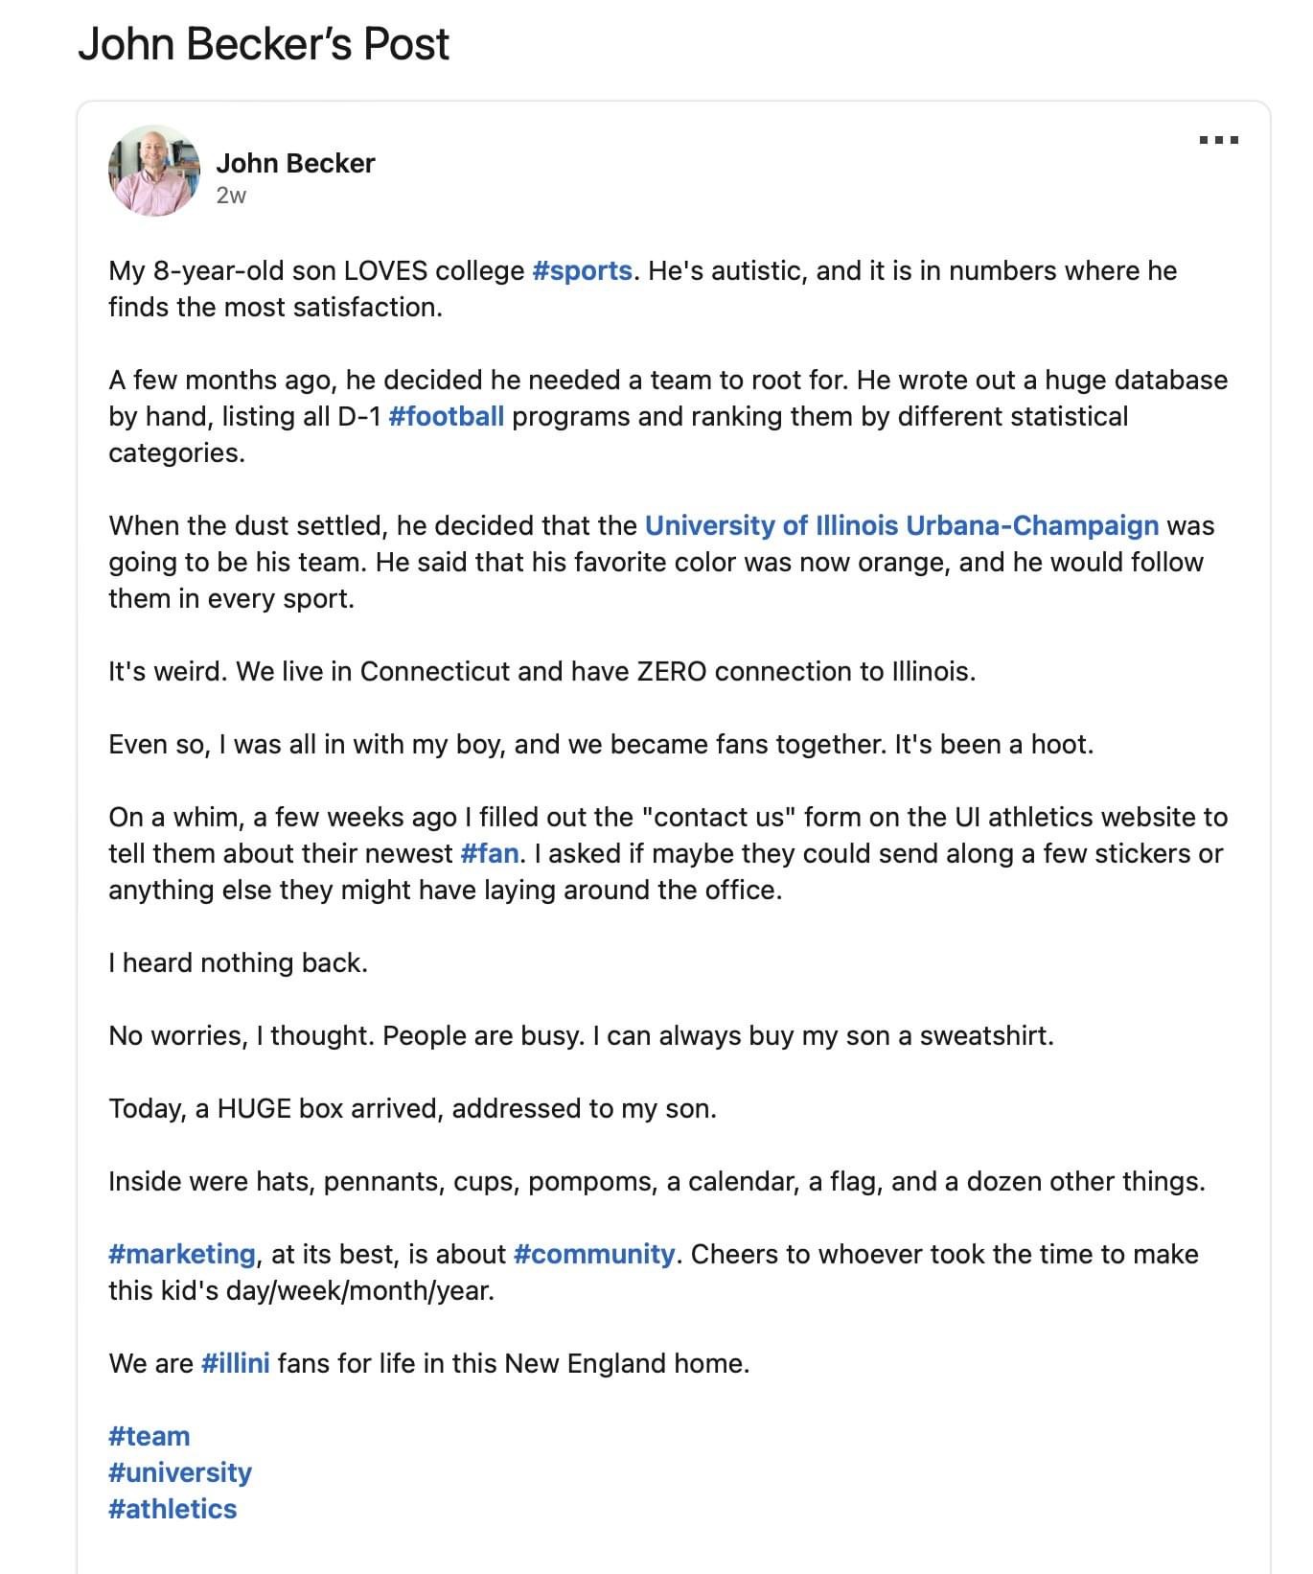Screen dimensions: 1313x1574
Task: Click the "John Becker's Post" heading
Action: tap(264, 44)
